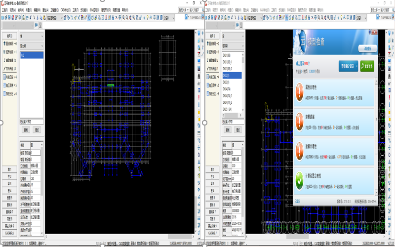Open the 梁 category dropdown in right window
Screen dimensions: 395x247
point(233,36)
